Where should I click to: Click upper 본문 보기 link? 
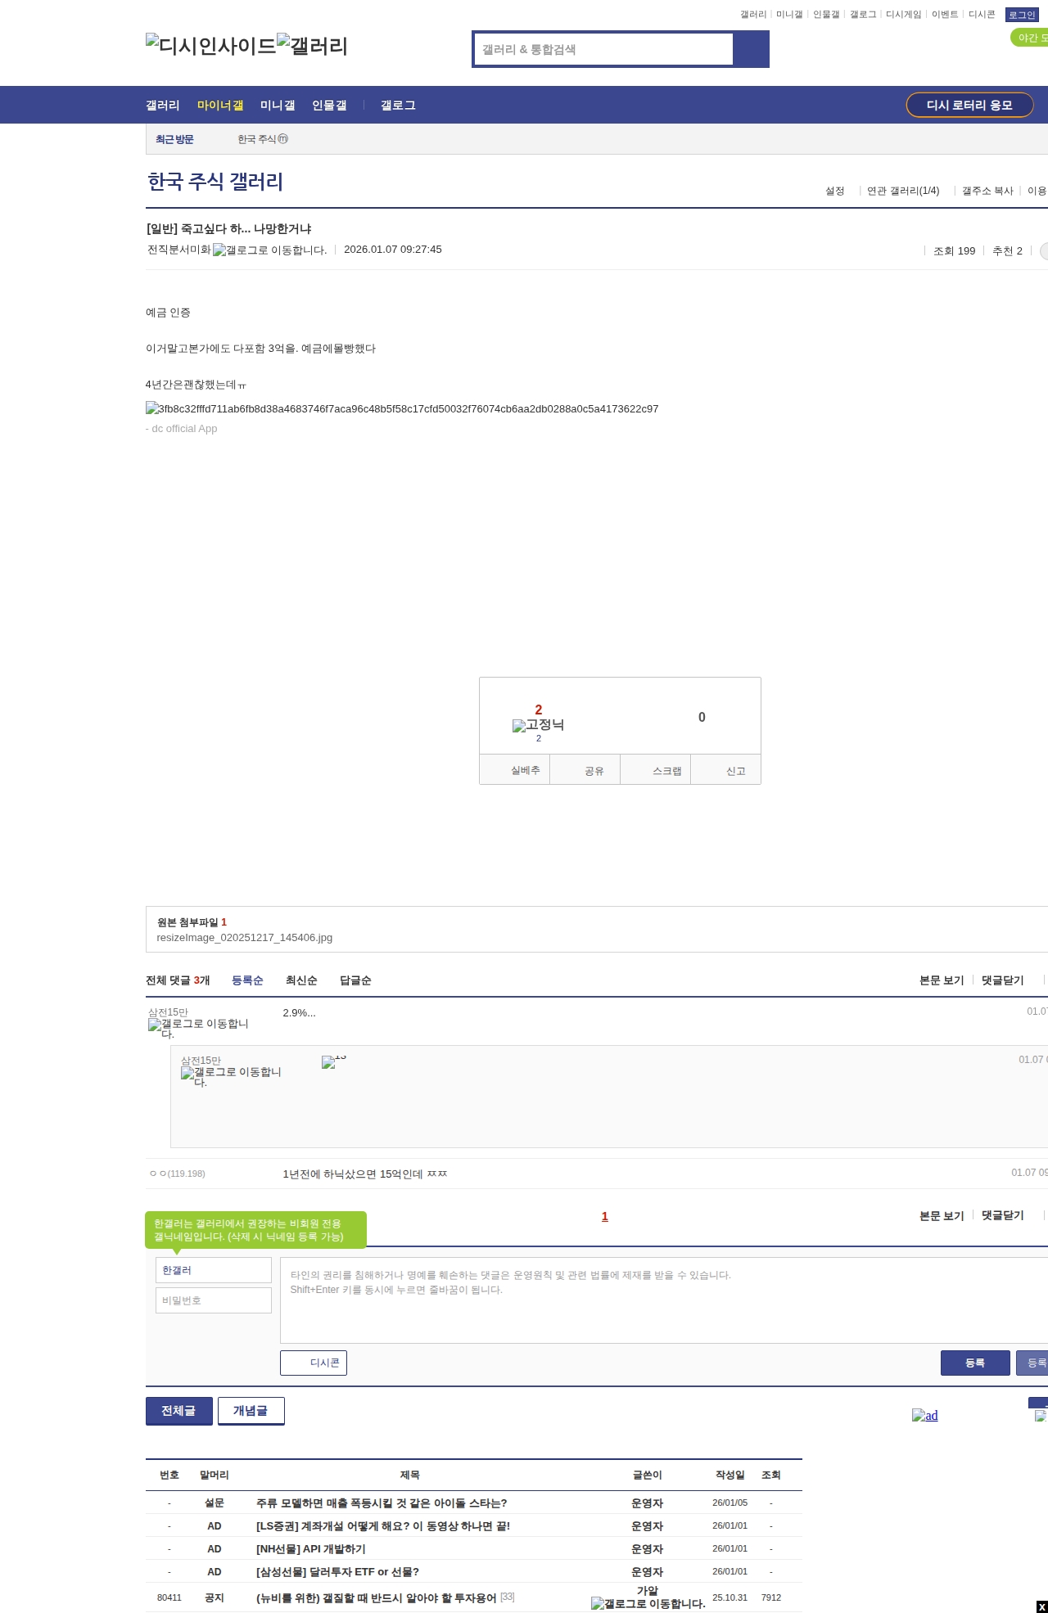[942, 980]
